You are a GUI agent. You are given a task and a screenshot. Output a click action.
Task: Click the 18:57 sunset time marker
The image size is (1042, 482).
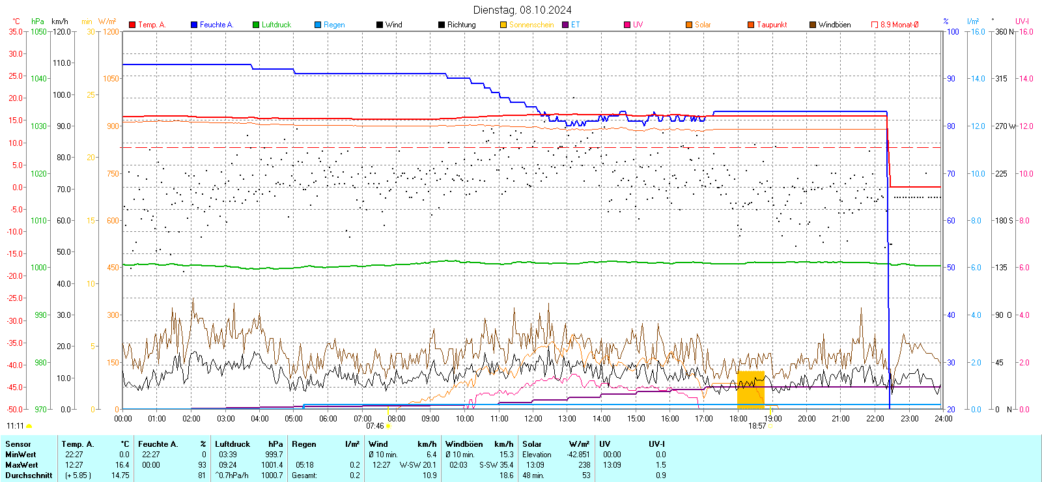(757, 426)
